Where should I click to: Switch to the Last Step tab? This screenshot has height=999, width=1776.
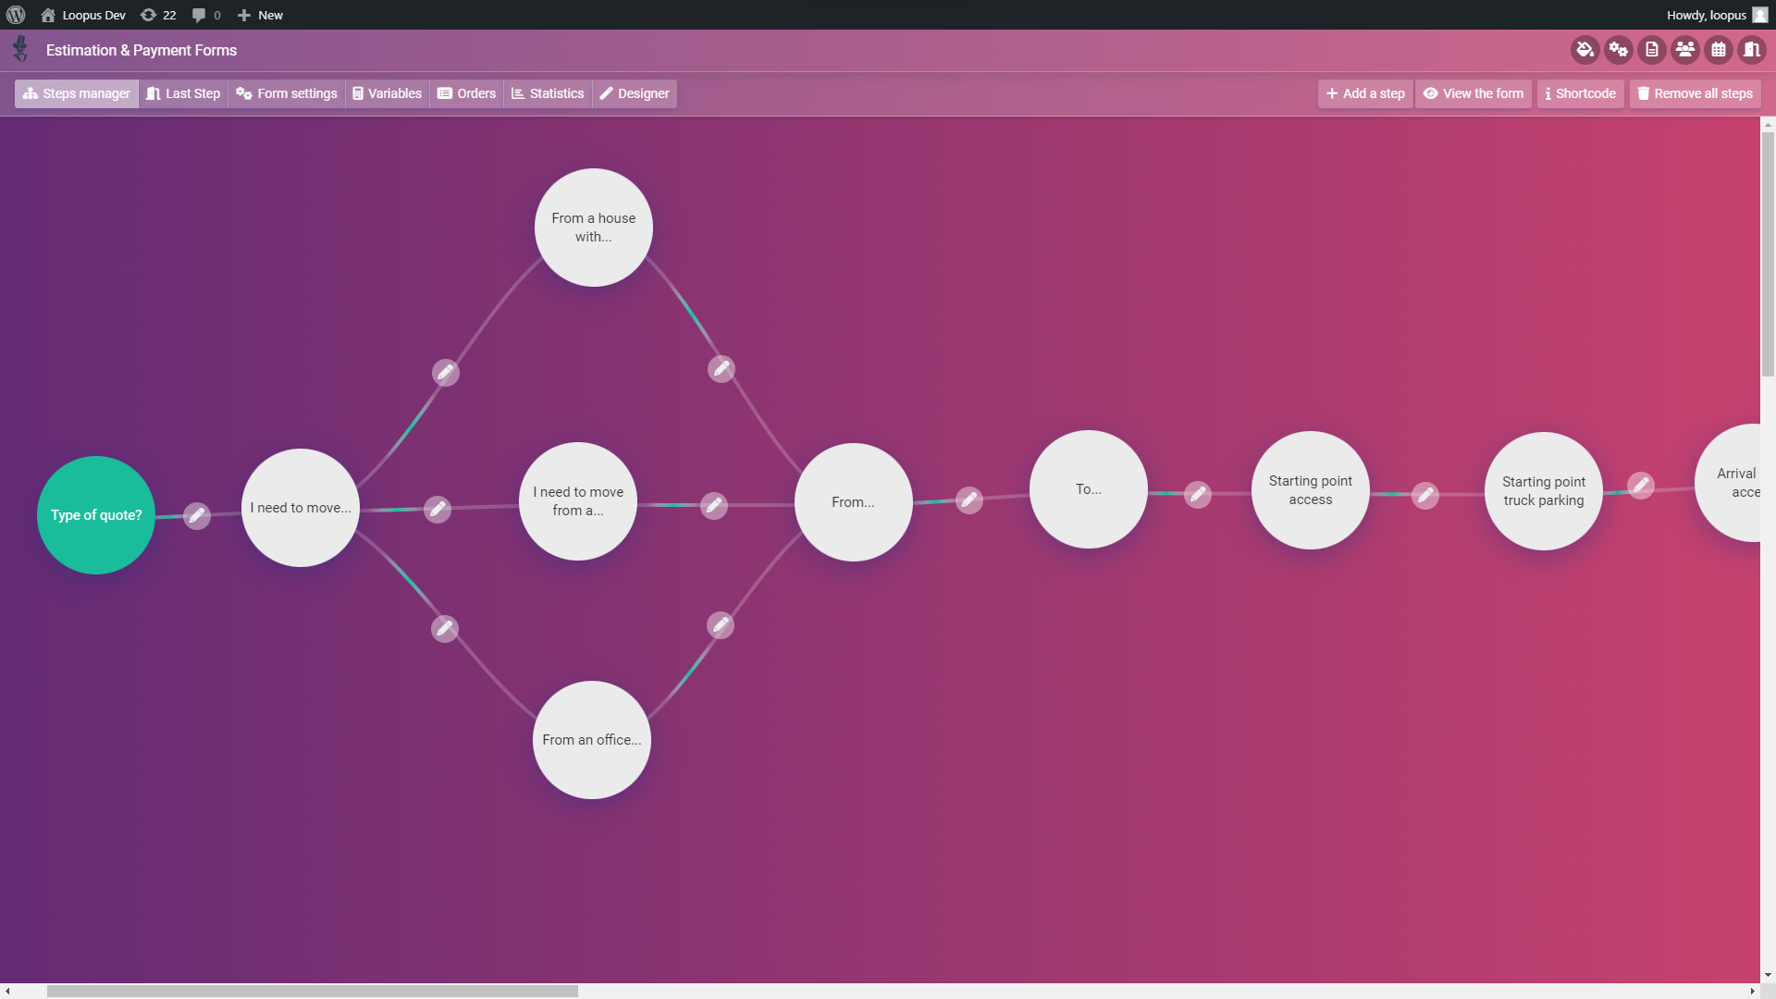pos(183,93)
